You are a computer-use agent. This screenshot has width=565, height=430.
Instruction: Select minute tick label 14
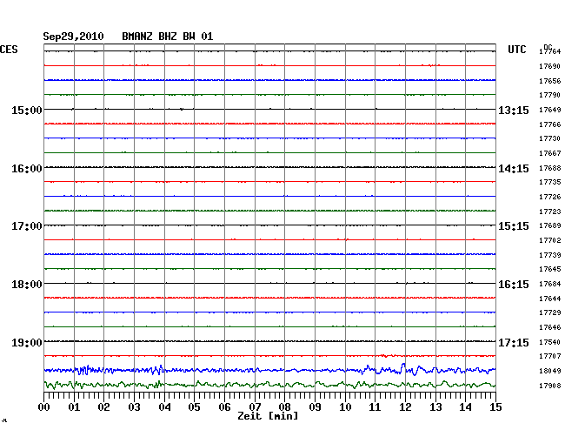(x=465, y=406)
